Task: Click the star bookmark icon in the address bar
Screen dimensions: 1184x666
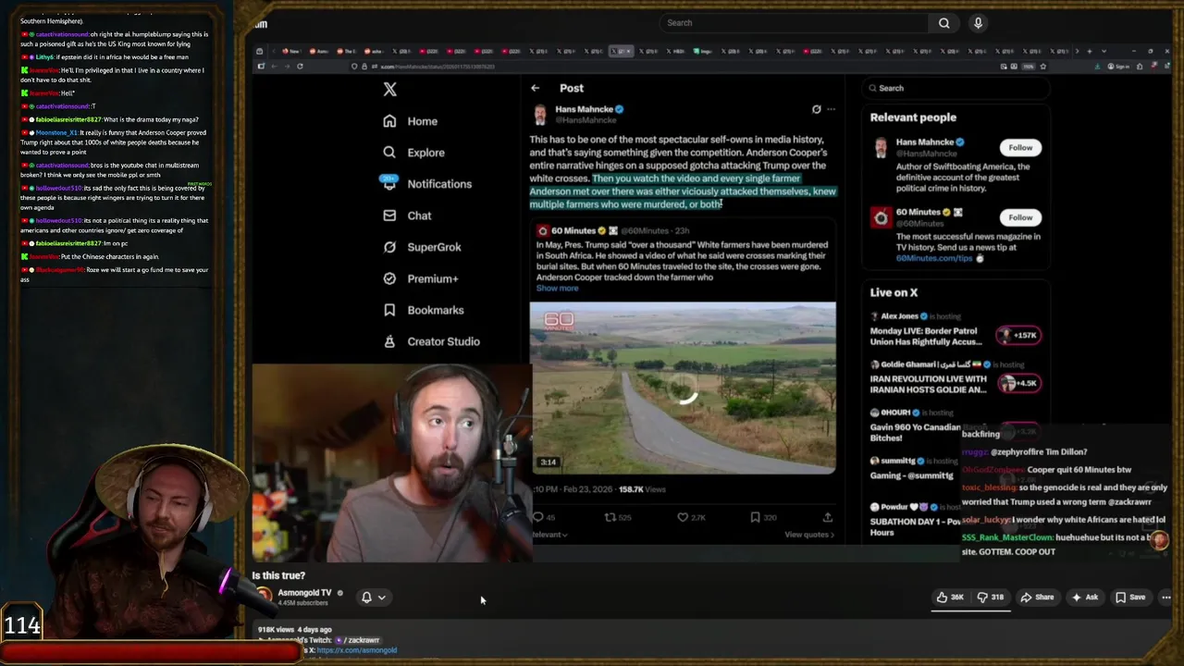Action: pyautogui.click(x=1043, y=67)
